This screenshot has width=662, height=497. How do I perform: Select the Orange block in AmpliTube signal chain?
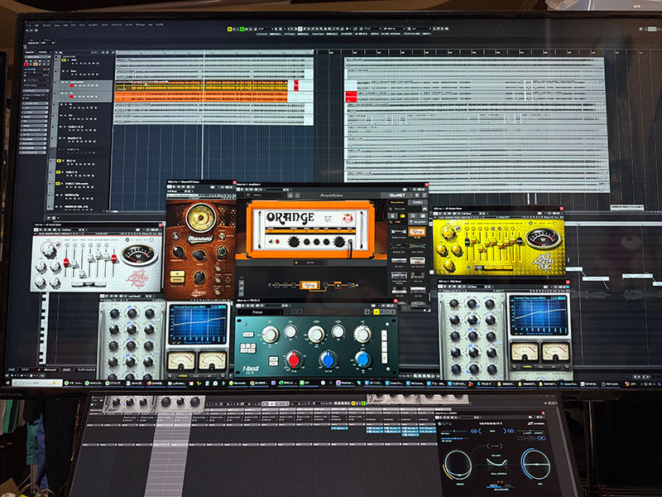coord(309,285)
